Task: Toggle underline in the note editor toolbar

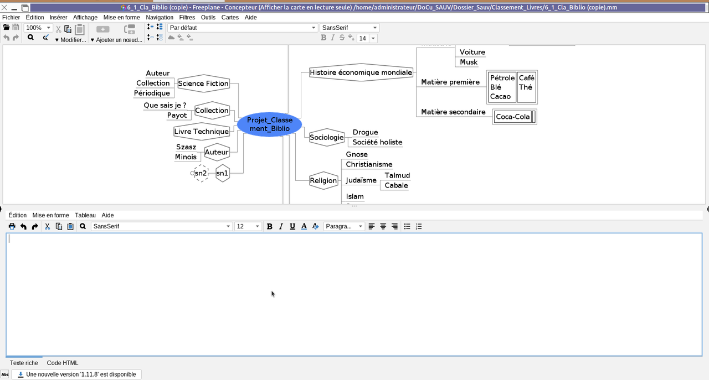Action: point(292,226)
